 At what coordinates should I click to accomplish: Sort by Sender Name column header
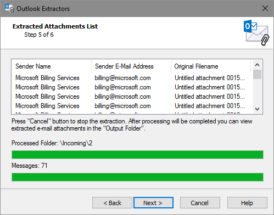(x=52, y=66)
